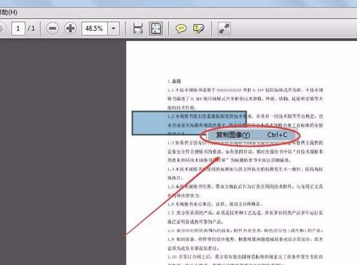
Task: Click the current page number box
Action: (18, 29)
